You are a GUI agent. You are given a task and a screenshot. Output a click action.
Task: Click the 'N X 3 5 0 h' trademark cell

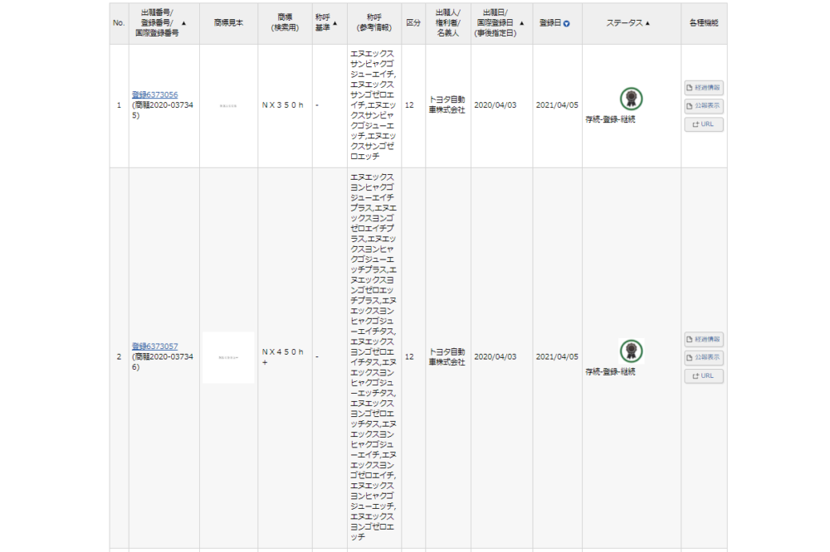point(283,105)
